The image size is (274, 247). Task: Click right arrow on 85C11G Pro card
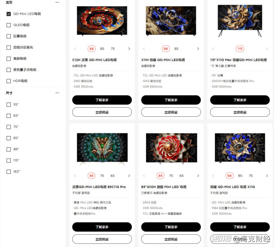[x=129, y=176]
